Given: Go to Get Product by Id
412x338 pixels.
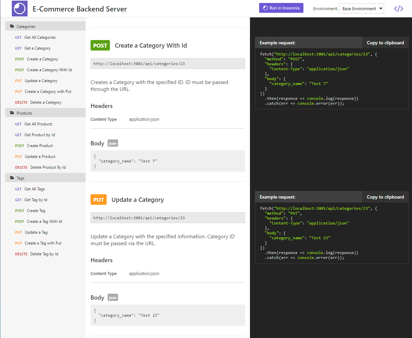Looking at the screenshot, I should (x=35, y=135).
